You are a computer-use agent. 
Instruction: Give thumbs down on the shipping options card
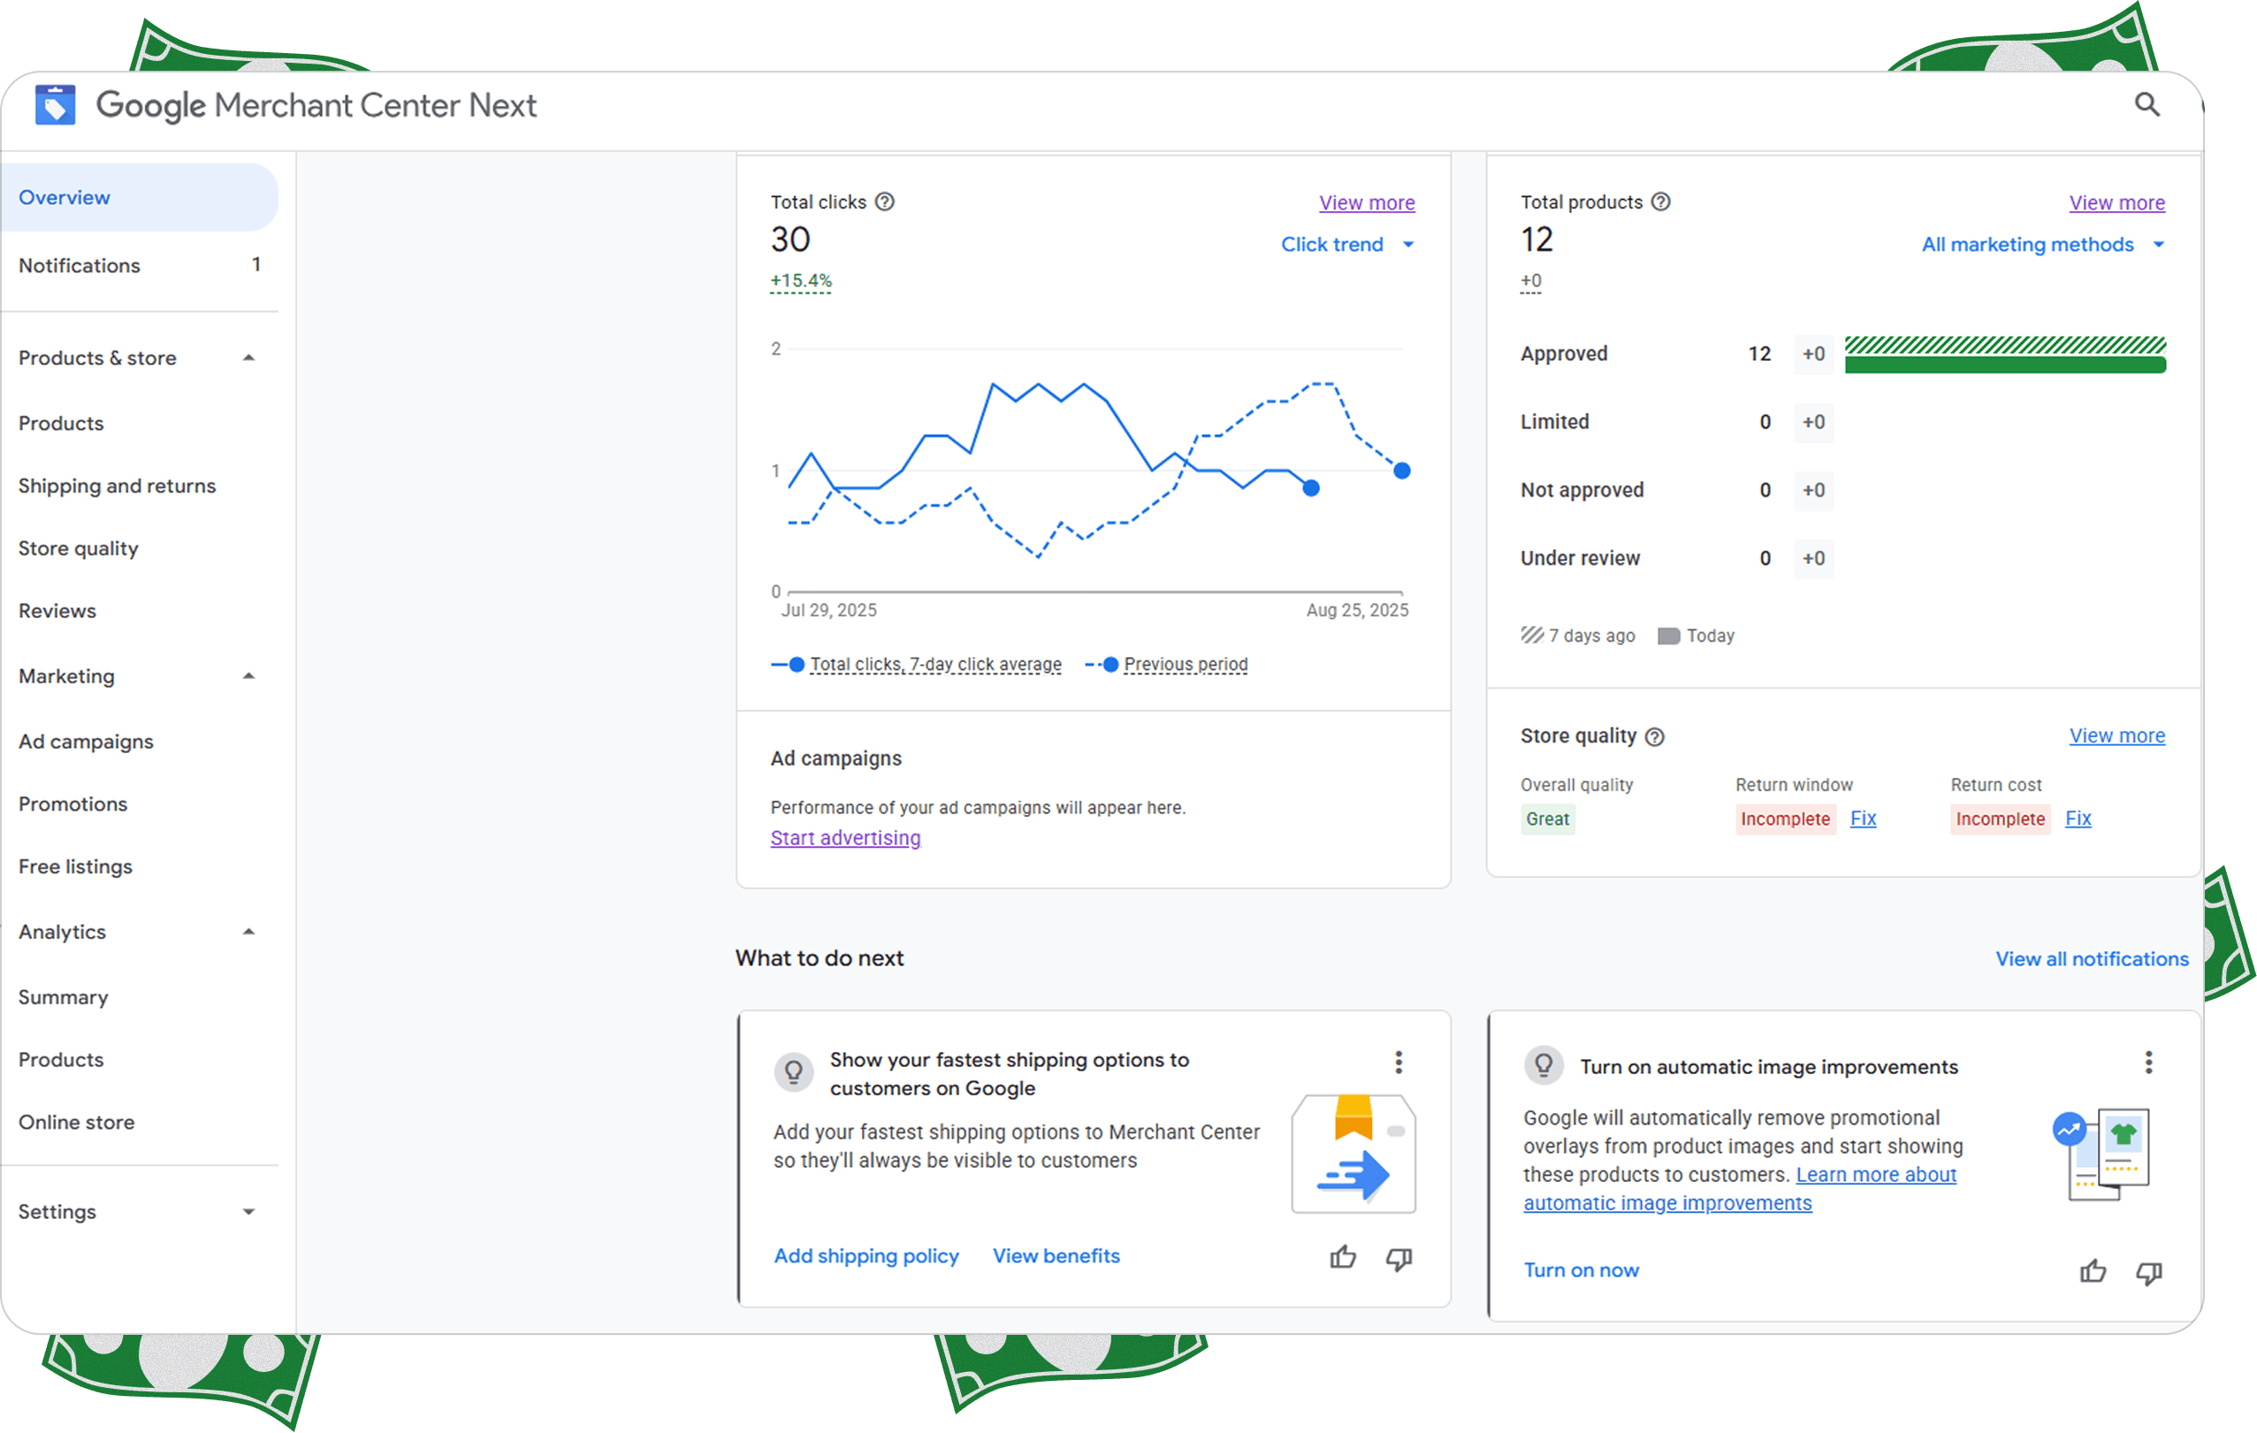[1399, 1260]
